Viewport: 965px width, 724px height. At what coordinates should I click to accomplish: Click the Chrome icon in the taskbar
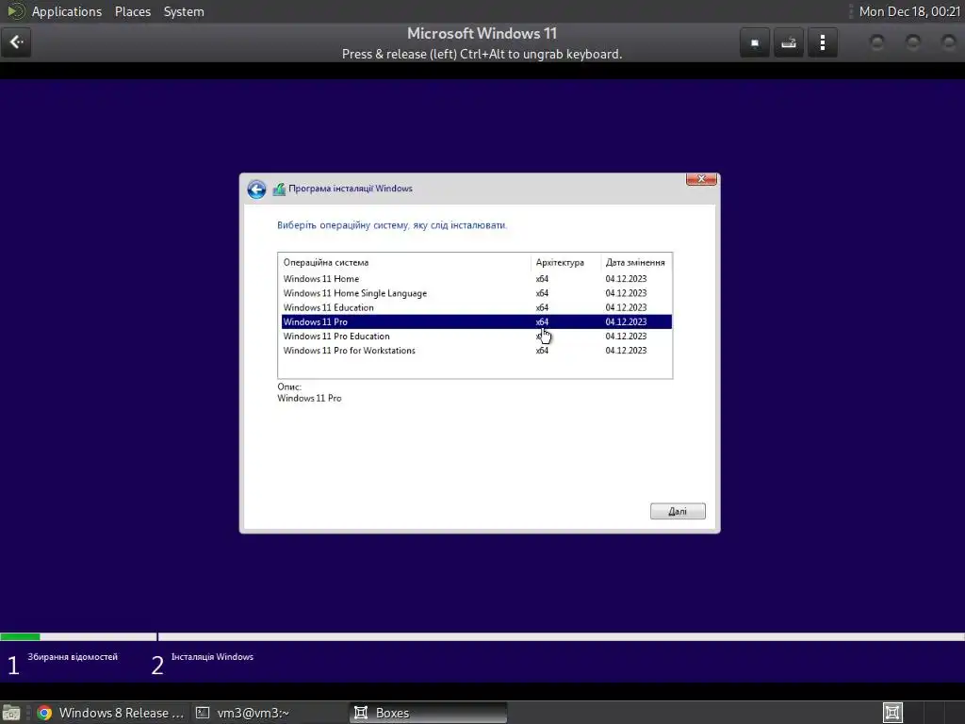click(44, 713)
